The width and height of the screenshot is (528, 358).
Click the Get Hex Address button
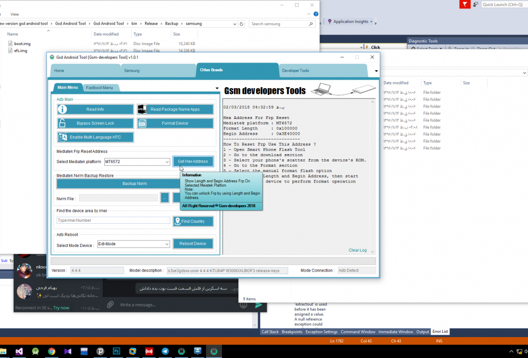coord(193,161)
